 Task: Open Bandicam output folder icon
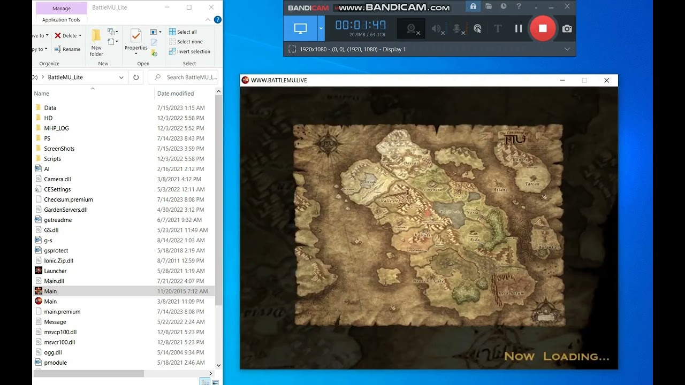tap(488, 6)
